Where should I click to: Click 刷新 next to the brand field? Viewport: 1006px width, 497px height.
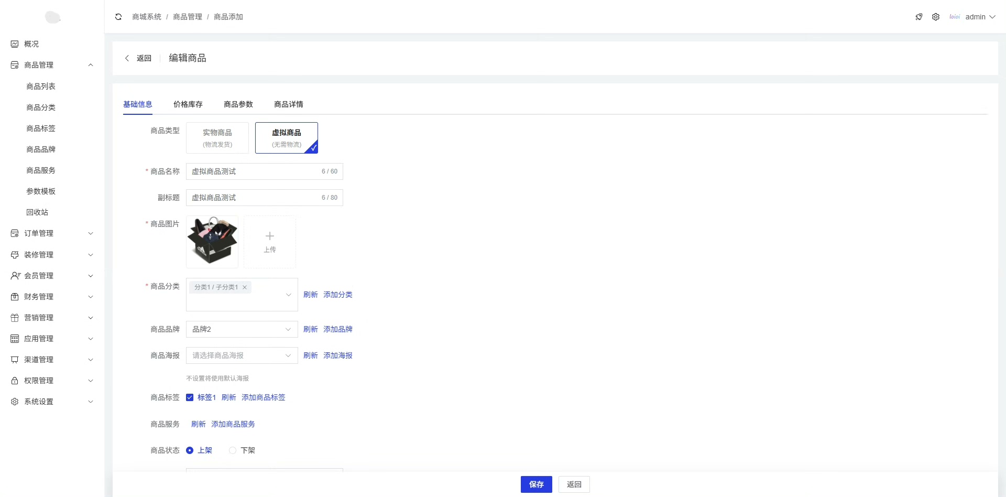(311, 329)
